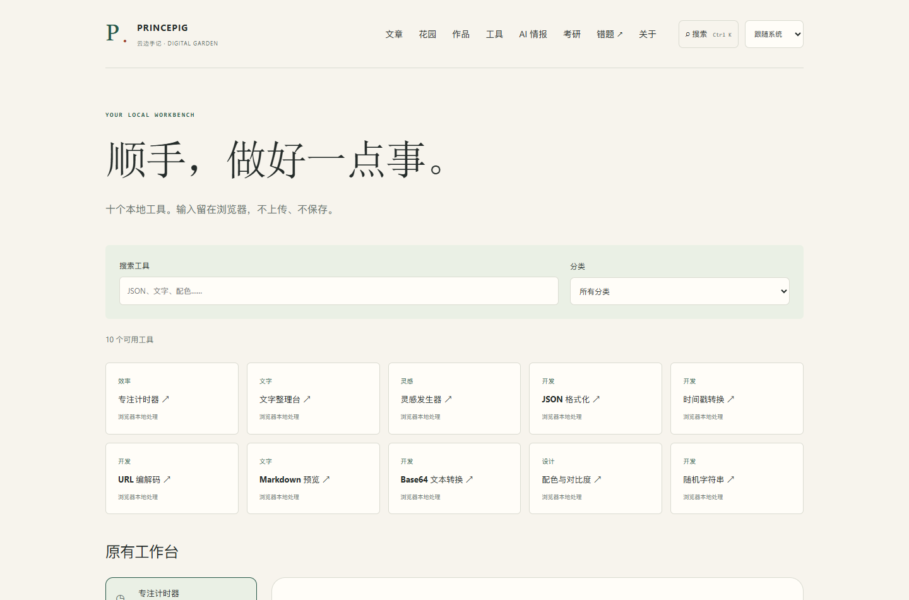This screenshot has width=909, height=600.
Task: Open the 文章 nav menu
Action: pyautogui.click(x=394, y=34)
